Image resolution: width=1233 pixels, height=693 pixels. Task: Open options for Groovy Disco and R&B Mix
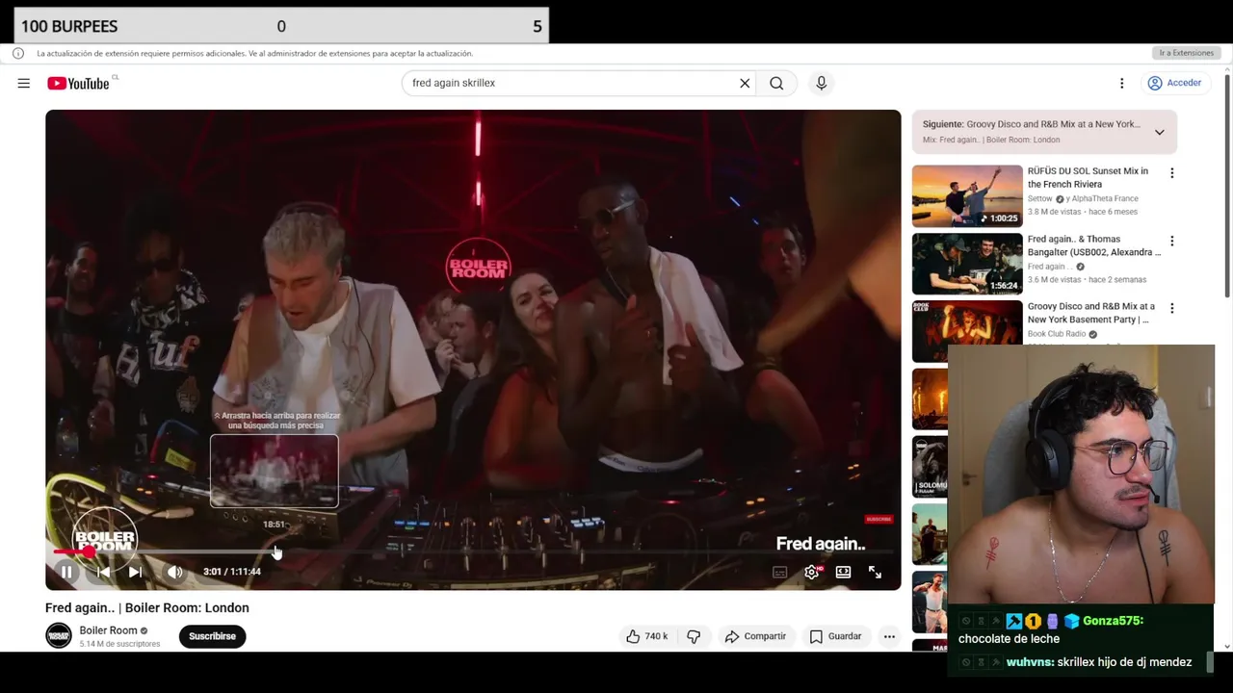1171,308
